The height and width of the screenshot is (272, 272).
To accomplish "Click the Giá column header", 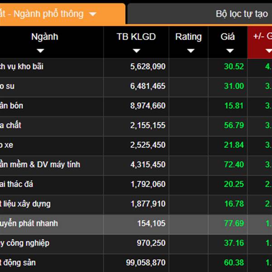I will [228, 37].
